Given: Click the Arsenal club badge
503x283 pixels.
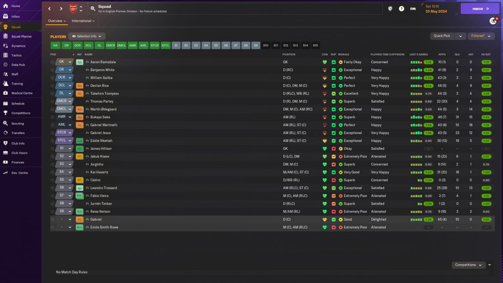Looking at the screenshot, I should coord(73,9).
